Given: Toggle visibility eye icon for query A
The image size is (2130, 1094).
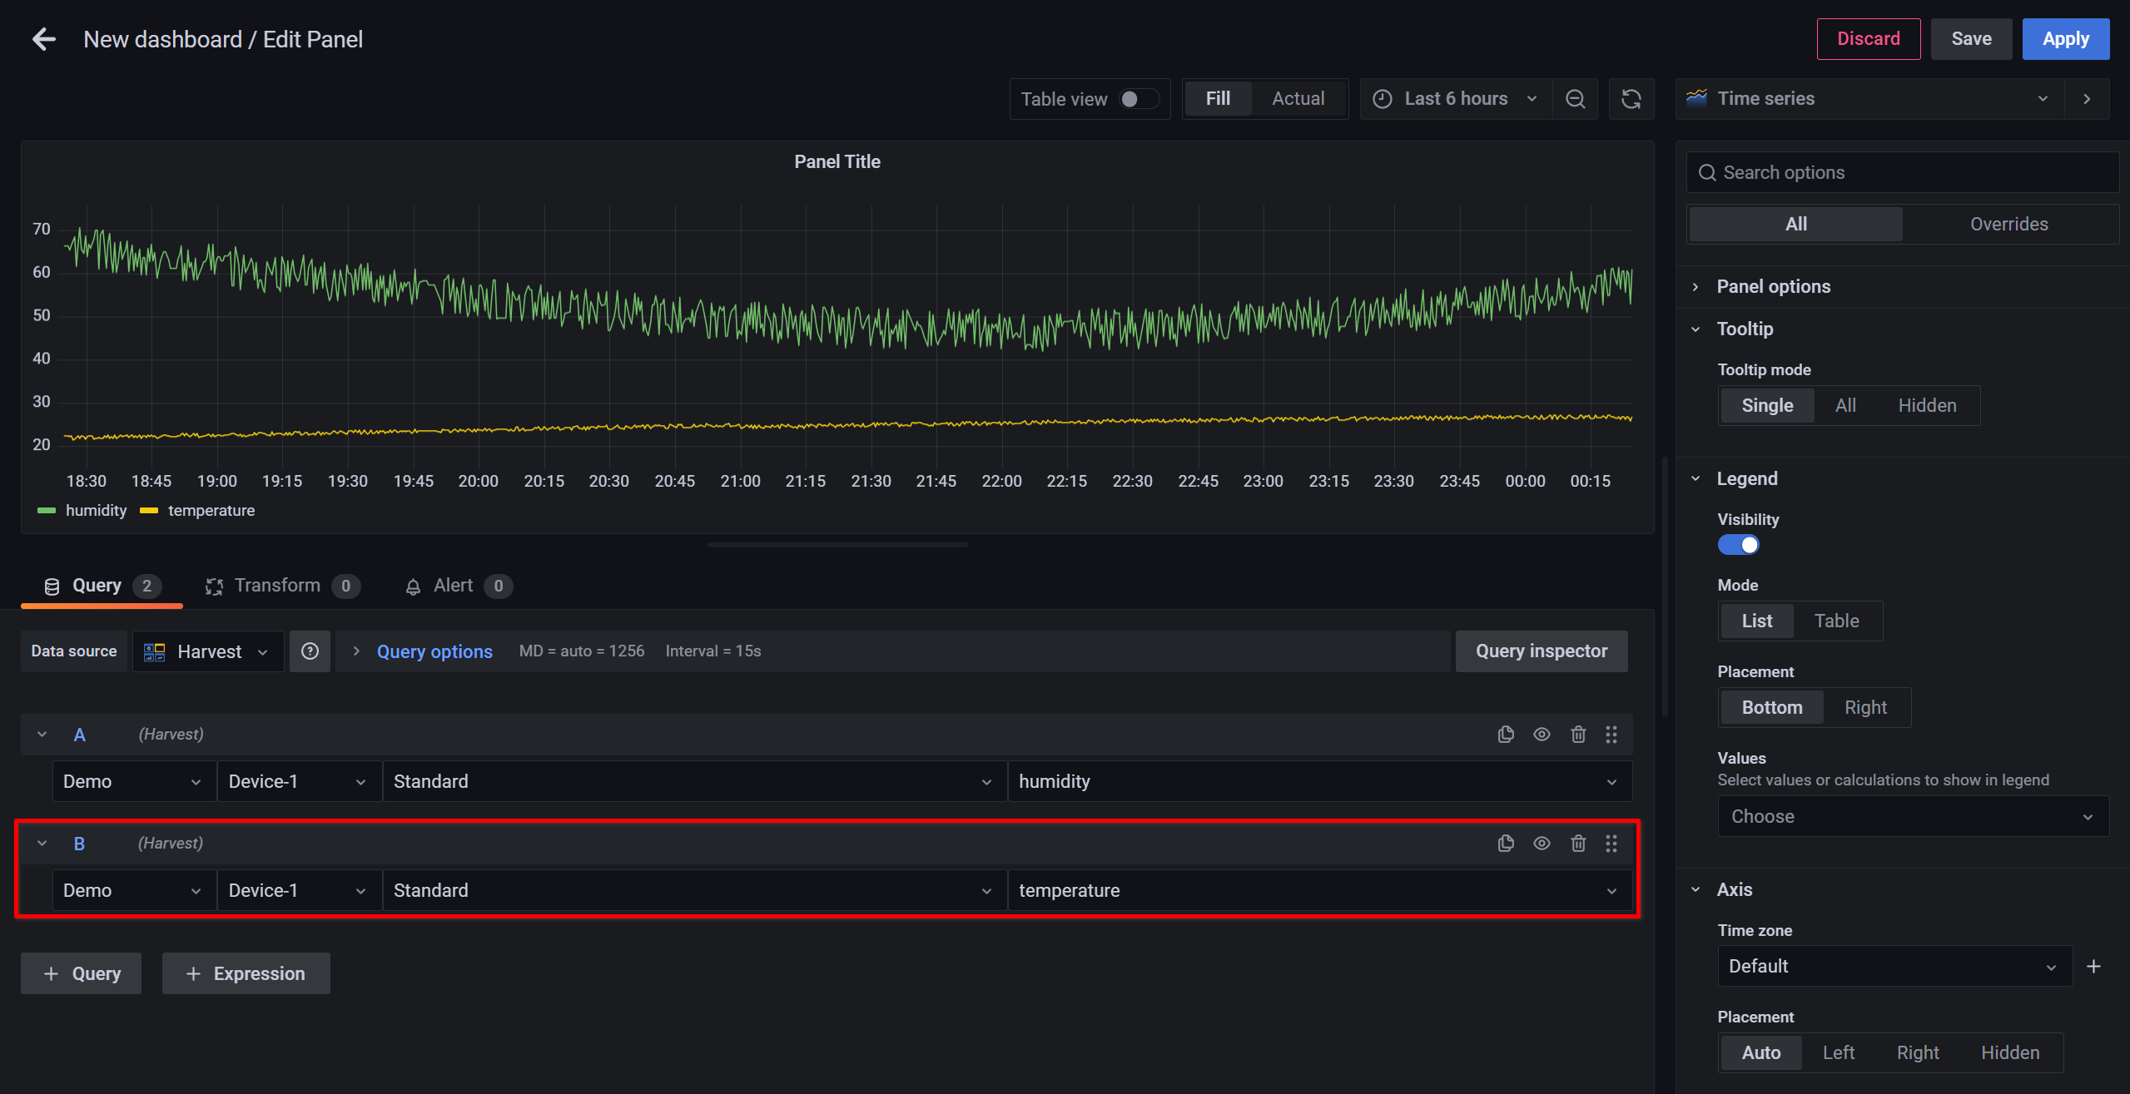Looking at the screenshot, I should [x=1541, y=734].
